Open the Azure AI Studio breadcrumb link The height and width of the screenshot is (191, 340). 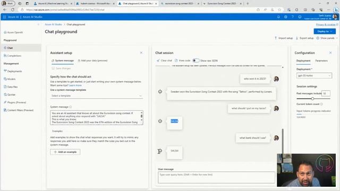pyautogui.click(x=53, y=24)
